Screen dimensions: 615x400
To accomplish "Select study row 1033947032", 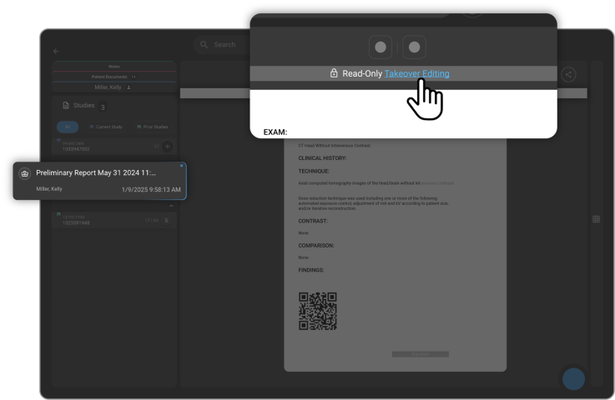I will pos(114,146).
